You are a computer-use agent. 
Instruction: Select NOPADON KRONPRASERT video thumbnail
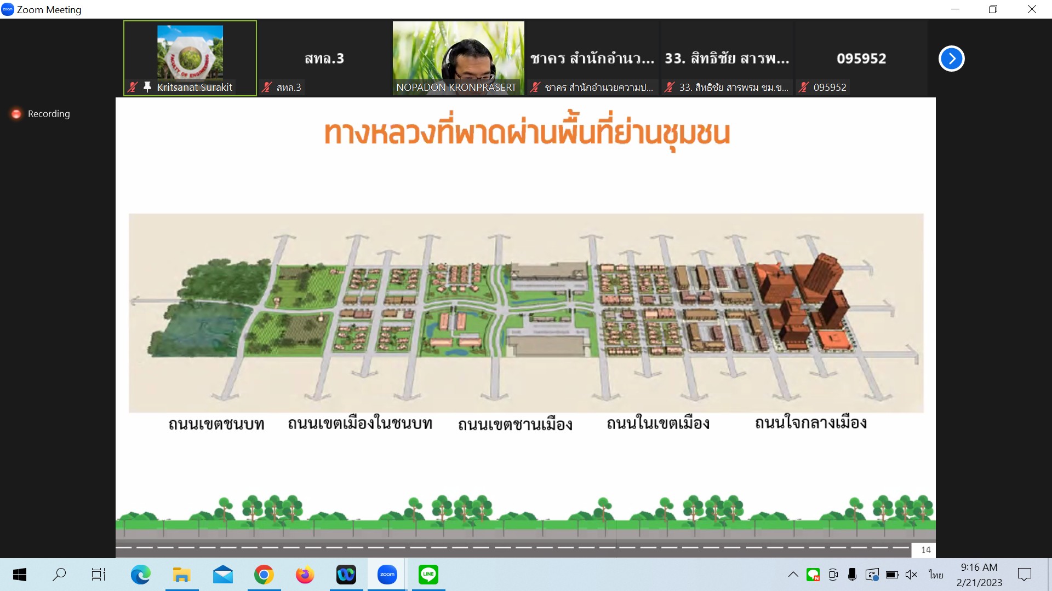click(458, 57)
